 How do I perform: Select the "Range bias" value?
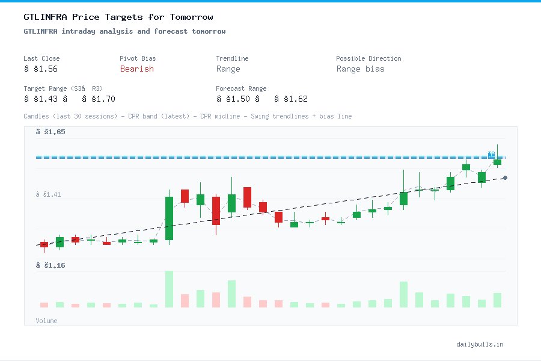pos(360,69)
